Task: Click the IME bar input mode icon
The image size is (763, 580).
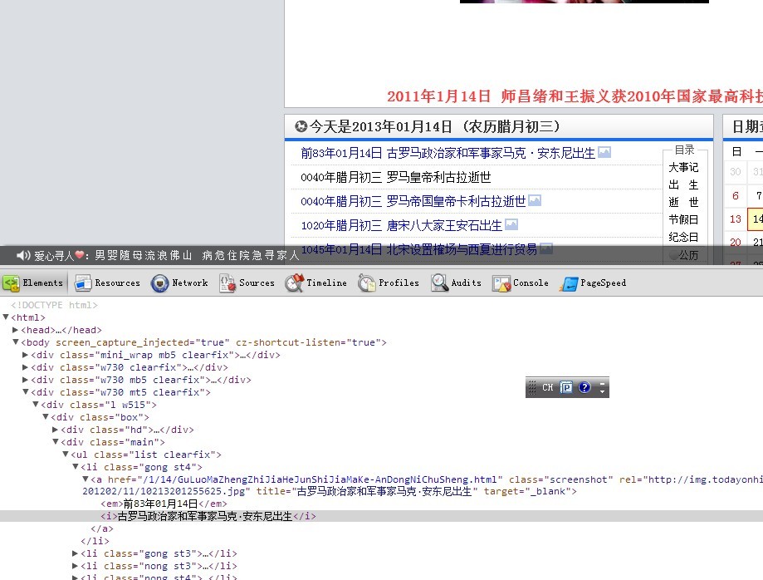Action: click(566, 387)
